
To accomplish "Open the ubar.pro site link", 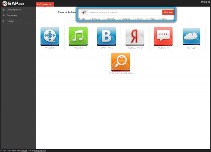I will [24, 151].
